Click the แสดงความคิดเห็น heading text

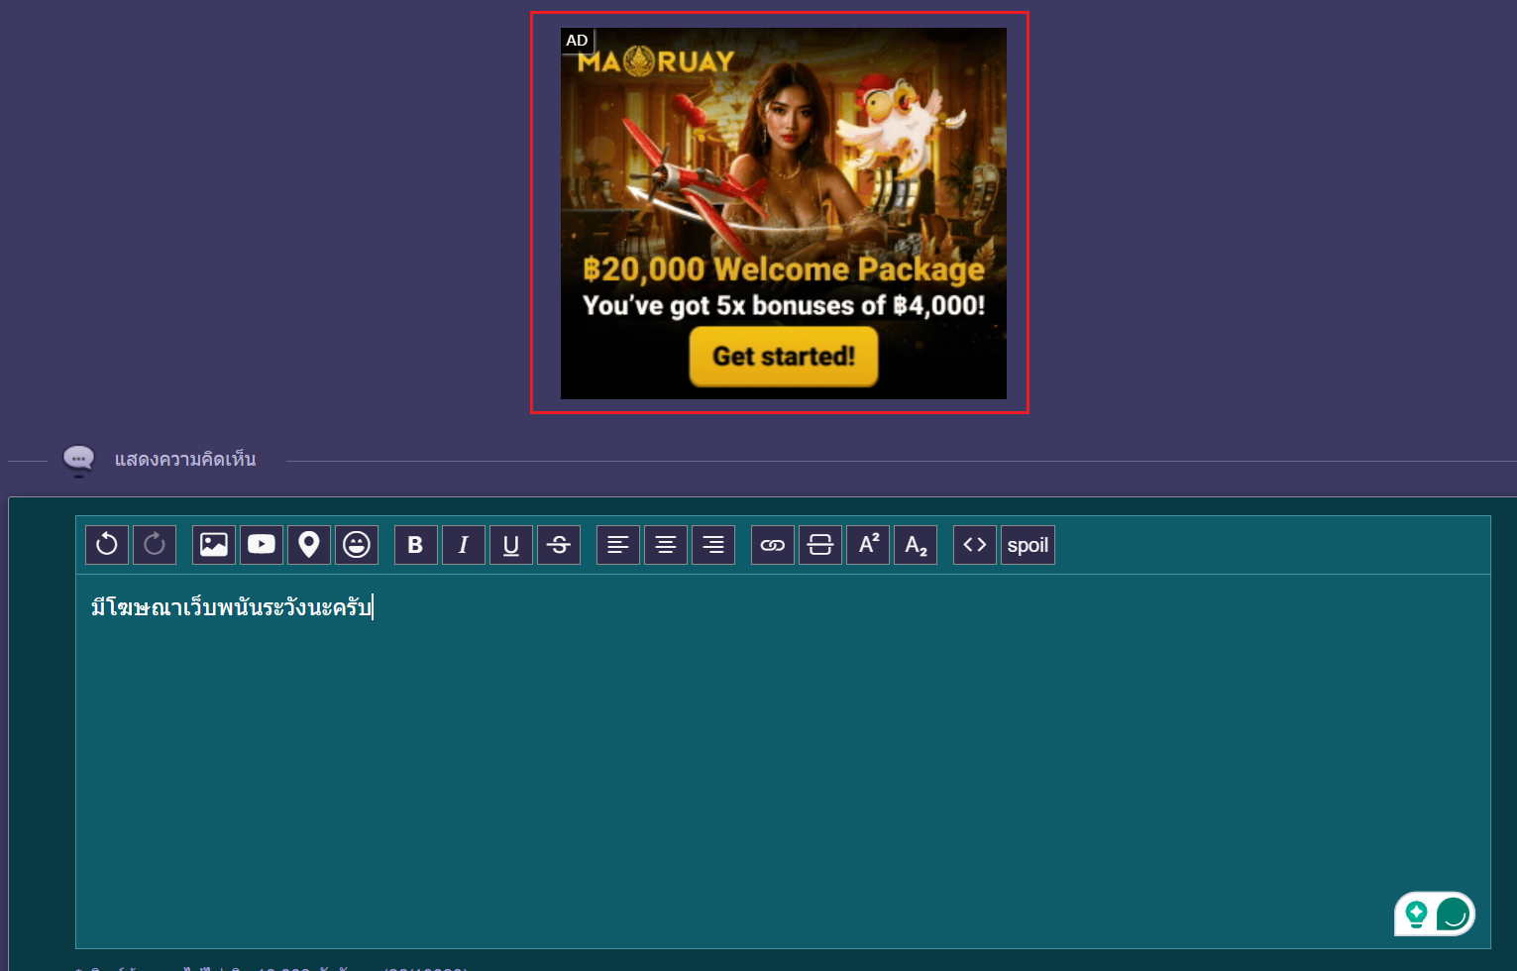pyautogui.click(x=185, y=460)
